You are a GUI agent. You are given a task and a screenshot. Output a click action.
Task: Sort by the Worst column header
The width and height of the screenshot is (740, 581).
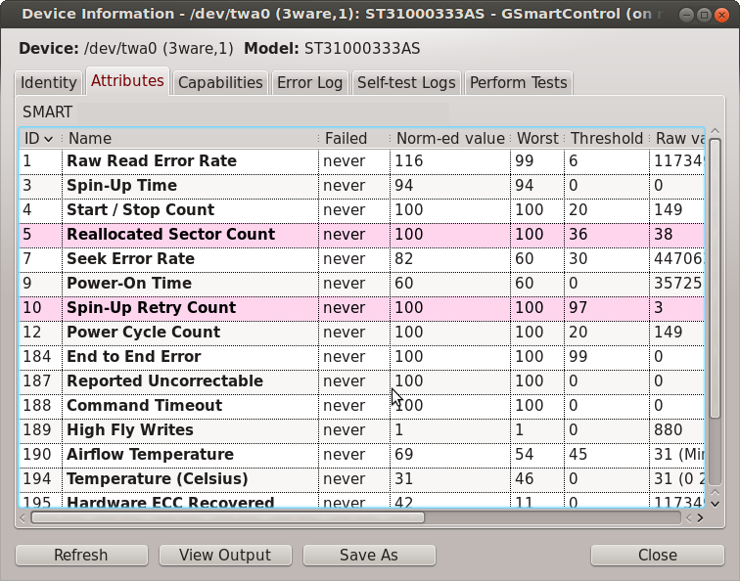tap(537, 139)
